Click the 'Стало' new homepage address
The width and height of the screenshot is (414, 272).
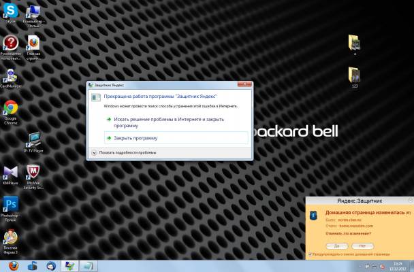(356, 226)
